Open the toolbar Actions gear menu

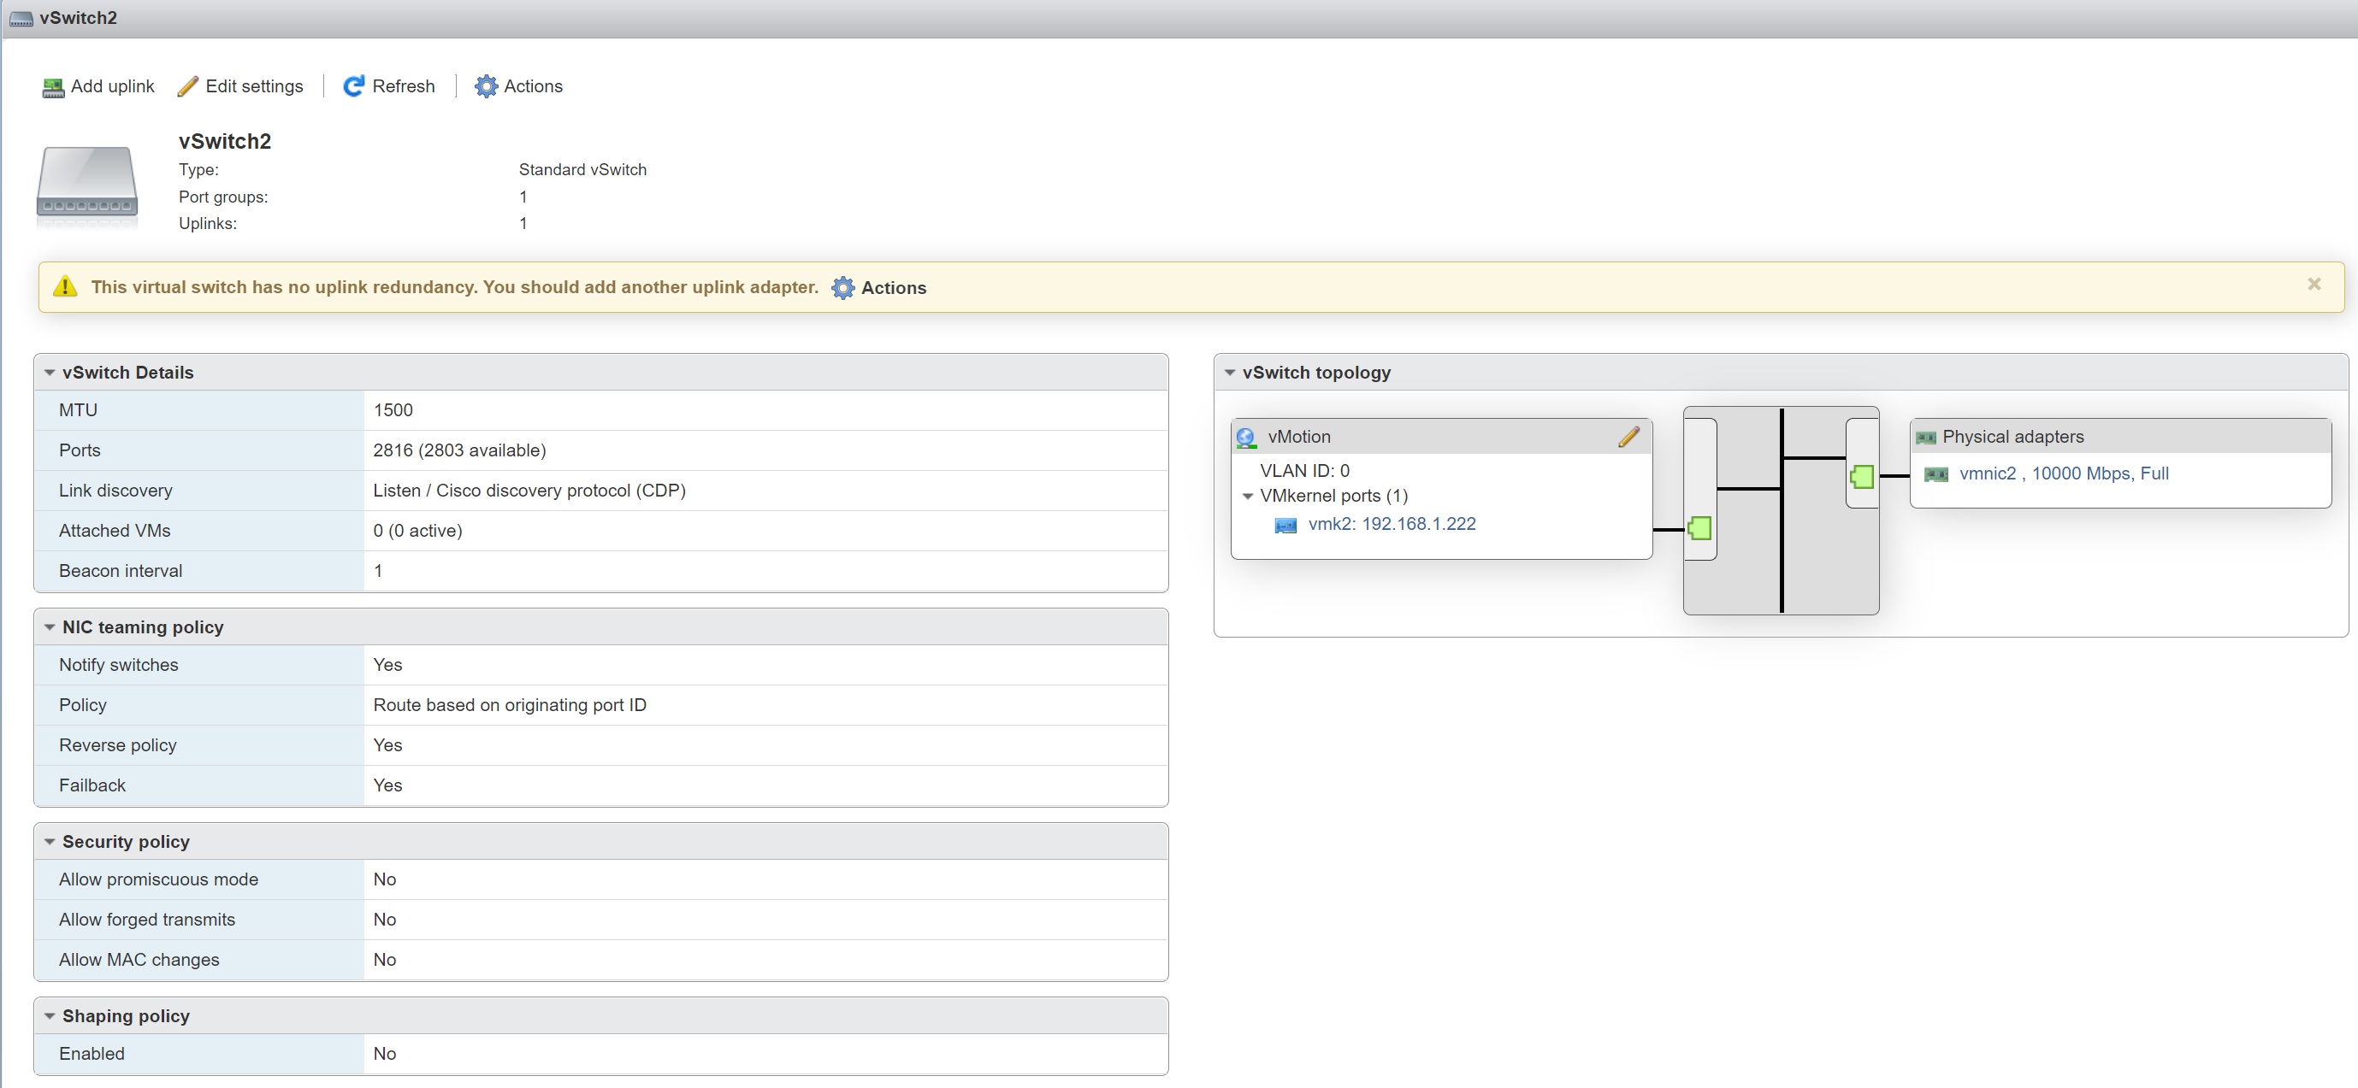click(x=486, y=87)
